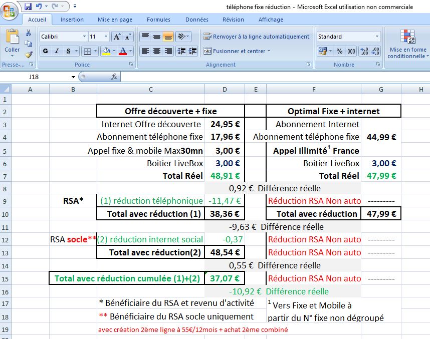Viewport: 430px width, 339px height.
Task: Toggle Bold (G) formatting
Action: click(x=46, y=51)
